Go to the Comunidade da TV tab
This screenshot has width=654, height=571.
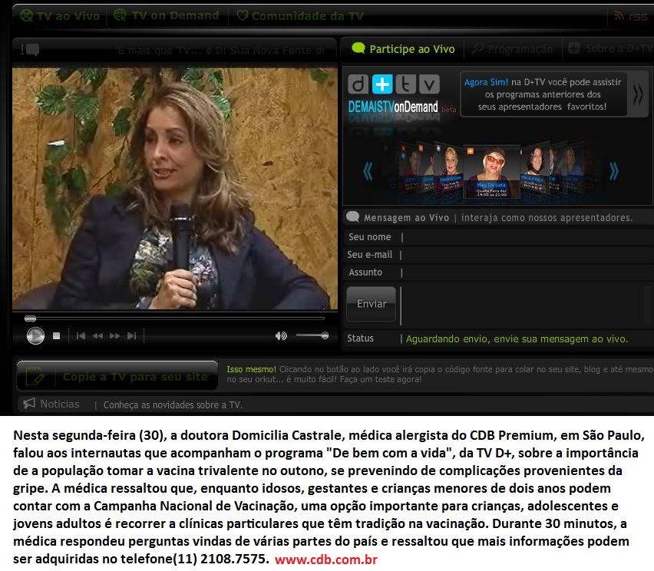tap(299, 16)
